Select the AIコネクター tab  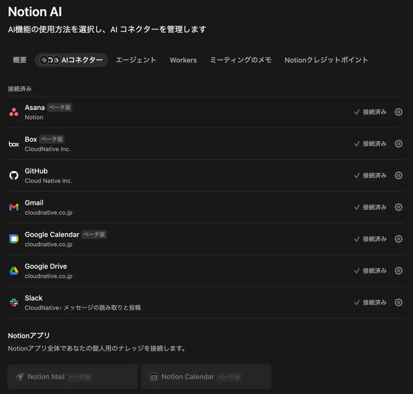(x=71, y=60)
